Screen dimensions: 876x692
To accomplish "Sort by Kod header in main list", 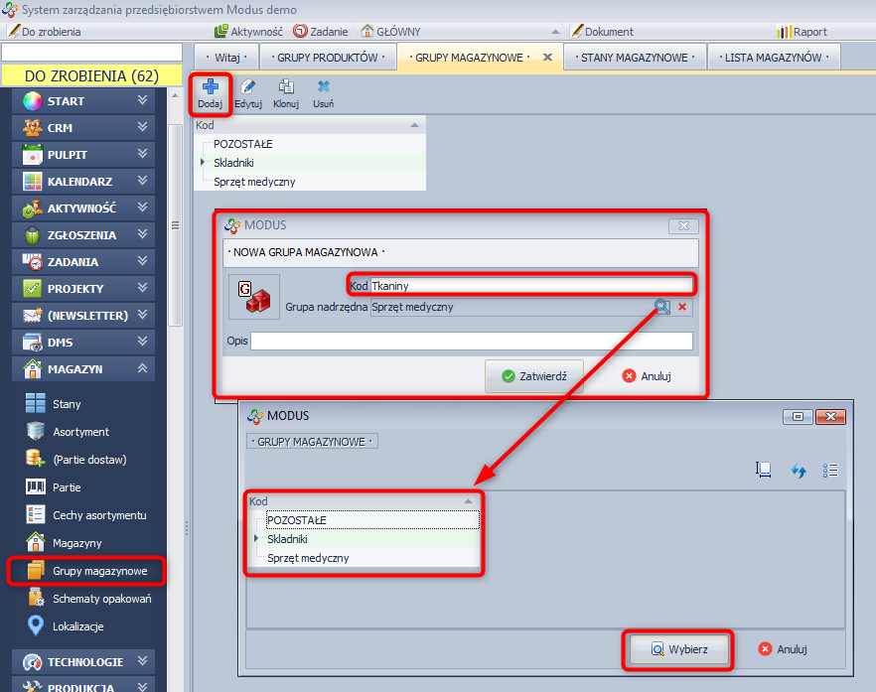I will [310, 125].
